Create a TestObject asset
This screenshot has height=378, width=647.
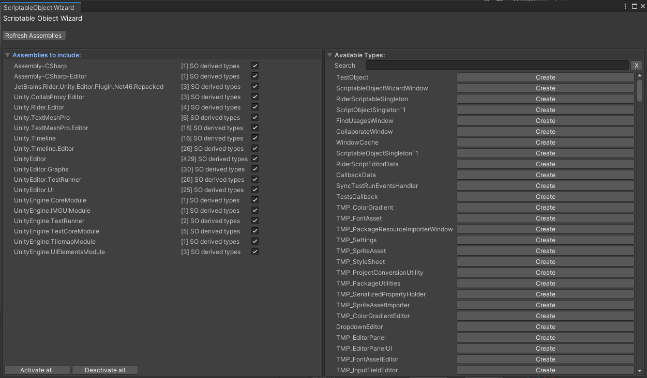tap(545, 77)
